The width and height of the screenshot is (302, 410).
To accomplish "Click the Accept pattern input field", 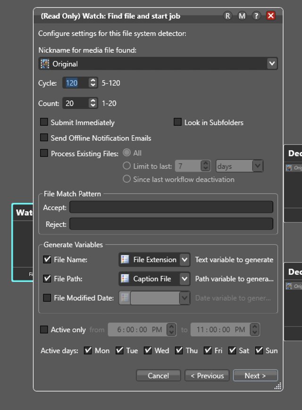I will 171,207.
